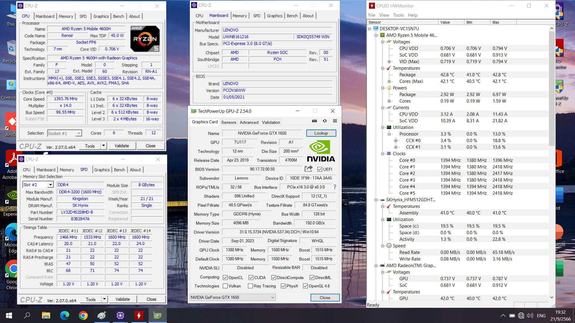Toggle the CUDA checkbox
The width and height of the screenshot is (575, 323).
(x=251, y=278)
